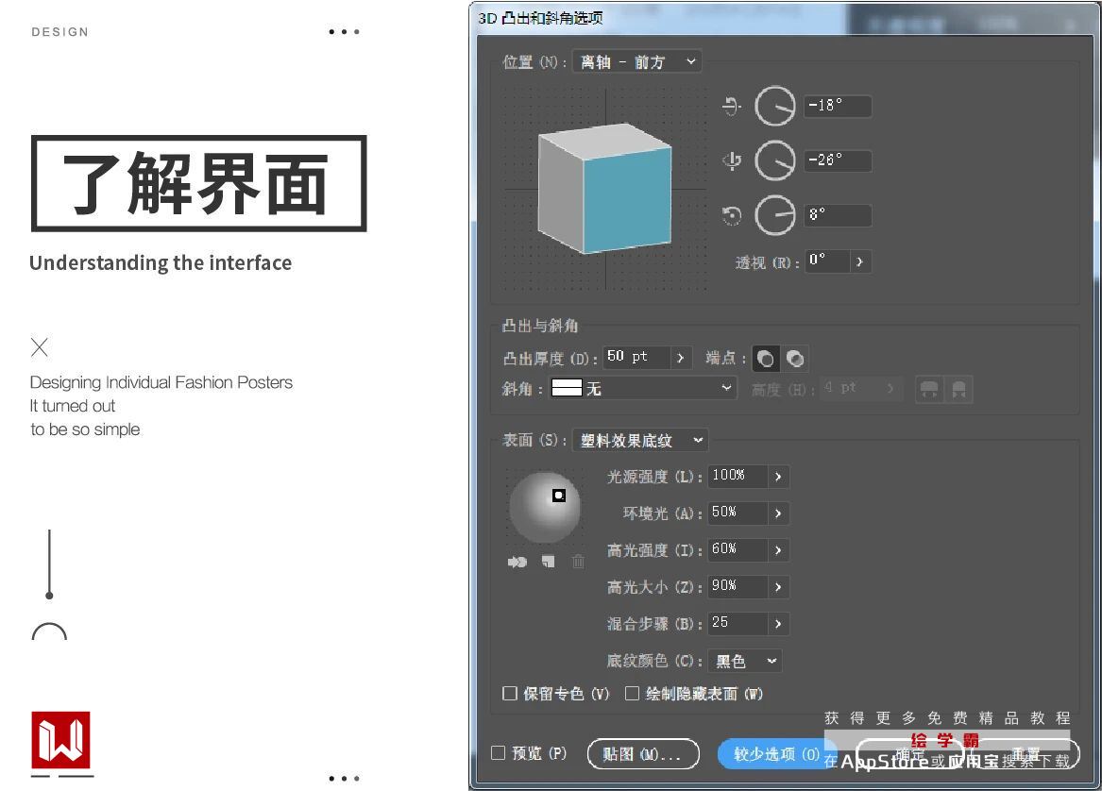Expand the 高光强度 slider arrow
Viewport: 1102px width, 791px height.
point(778,549)
